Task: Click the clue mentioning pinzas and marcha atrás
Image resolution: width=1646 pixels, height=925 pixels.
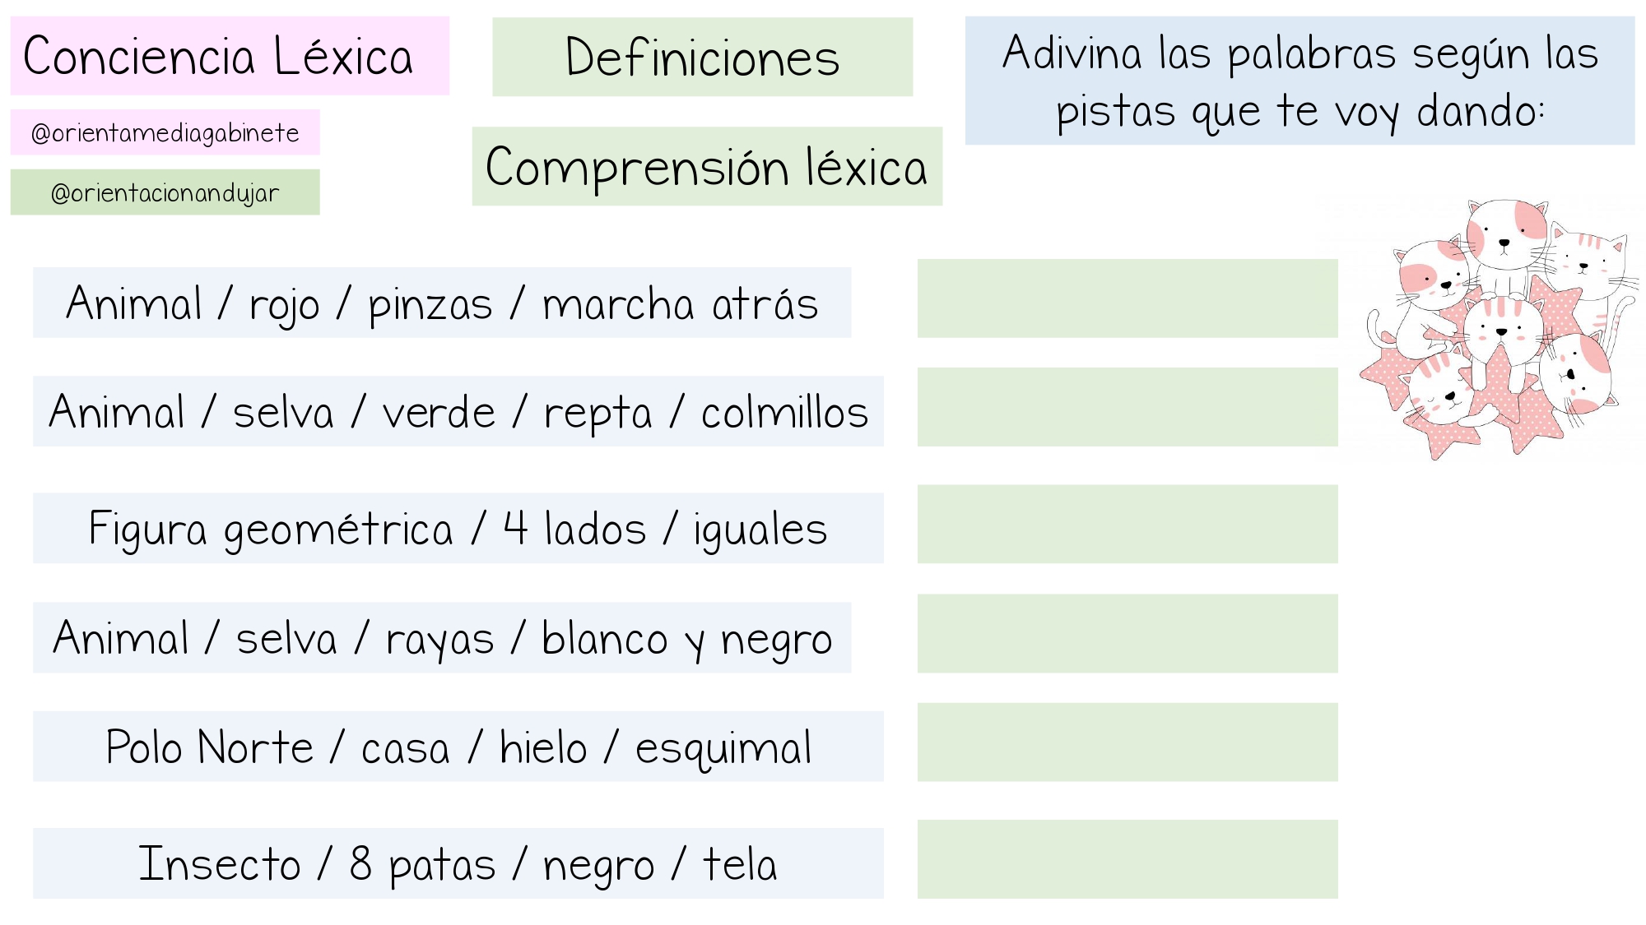Action: point(442,303)
